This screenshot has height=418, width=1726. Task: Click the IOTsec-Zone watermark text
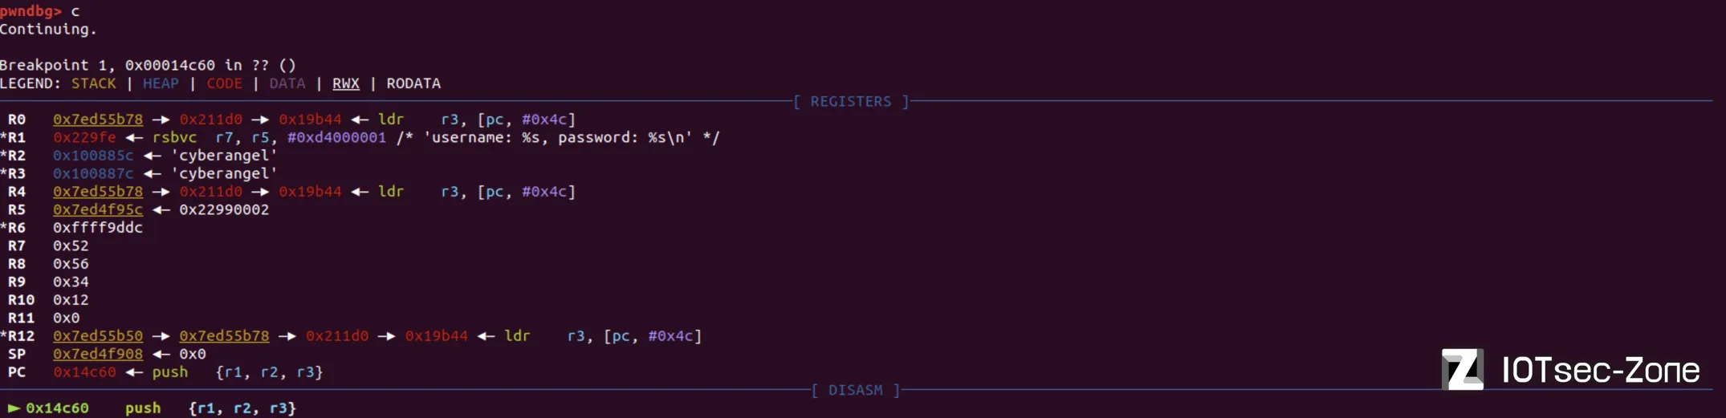coord(1601,371)
